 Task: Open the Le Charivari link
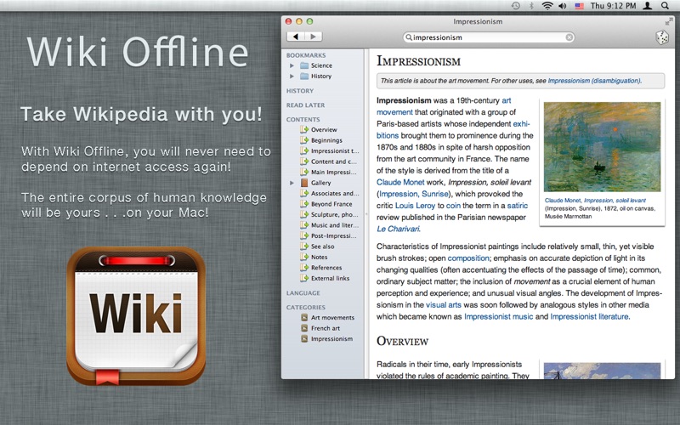coord(398,229)
